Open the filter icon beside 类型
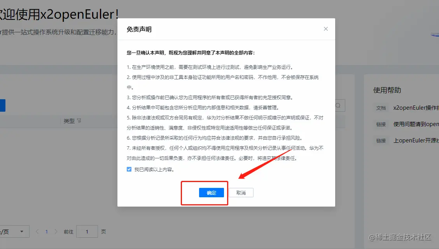 (x=79, y=121)
